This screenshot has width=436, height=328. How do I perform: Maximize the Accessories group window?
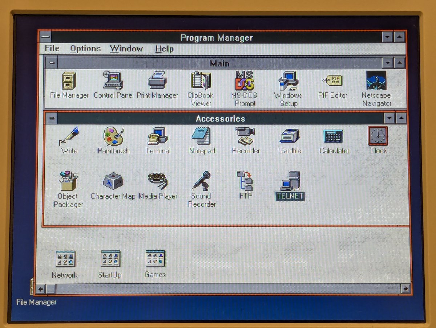point(401,118)
